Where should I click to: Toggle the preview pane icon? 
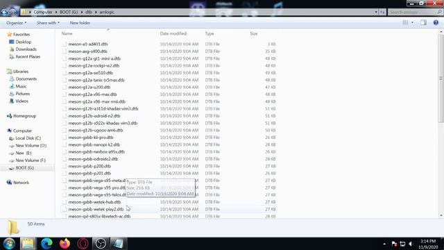tap(423, 23)
